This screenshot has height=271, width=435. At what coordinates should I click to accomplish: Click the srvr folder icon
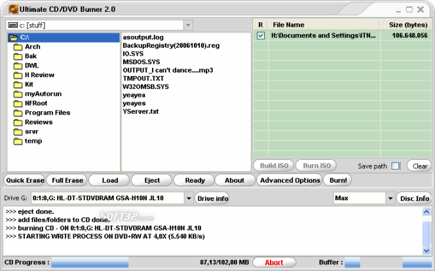click(x=18, y=132)
